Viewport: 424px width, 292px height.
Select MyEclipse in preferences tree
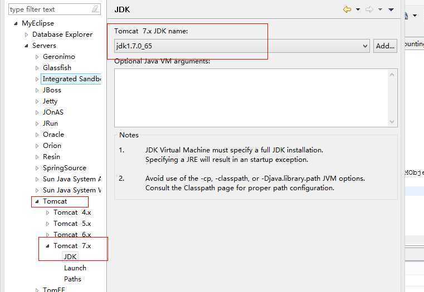tap(38, 23)
